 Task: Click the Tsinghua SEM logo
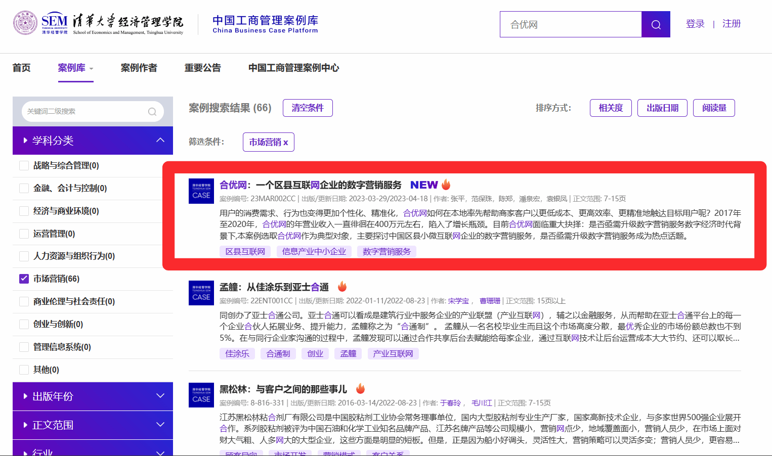pos(98,23)
